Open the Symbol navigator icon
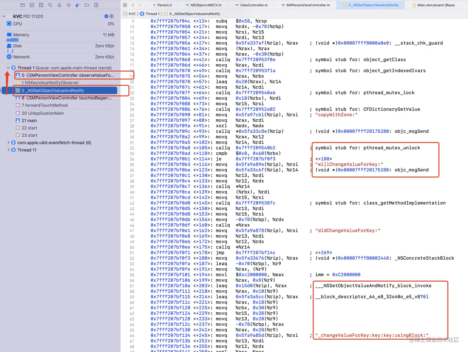The image size is (468, 352). pos(41,5)
